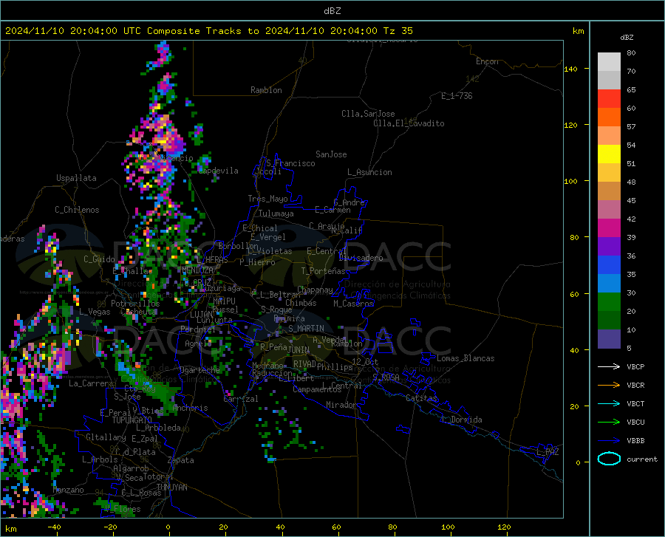Click the TUNUYAN map label
Screen dimensions: 665x537
point(171,488)
